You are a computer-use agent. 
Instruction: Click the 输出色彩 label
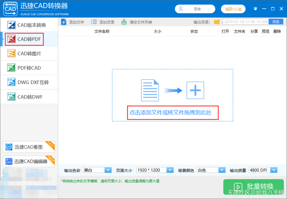(x=72, y=170)
